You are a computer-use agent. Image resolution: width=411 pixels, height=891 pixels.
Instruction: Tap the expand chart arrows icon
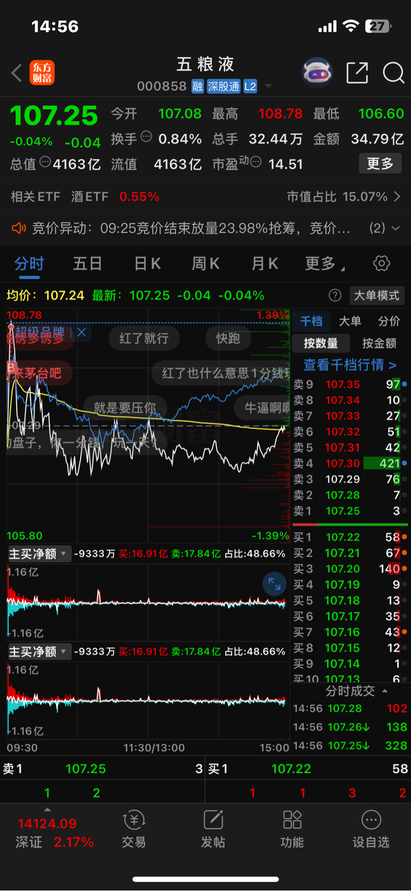click(x=275, y=584)
